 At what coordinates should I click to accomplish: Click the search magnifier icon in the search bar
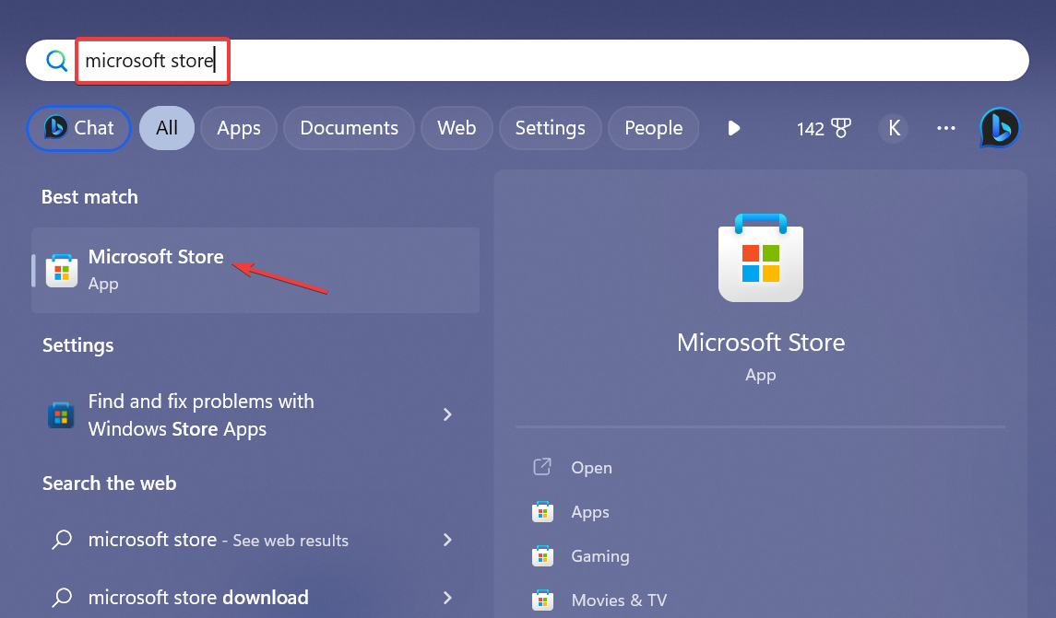point(56,61)
